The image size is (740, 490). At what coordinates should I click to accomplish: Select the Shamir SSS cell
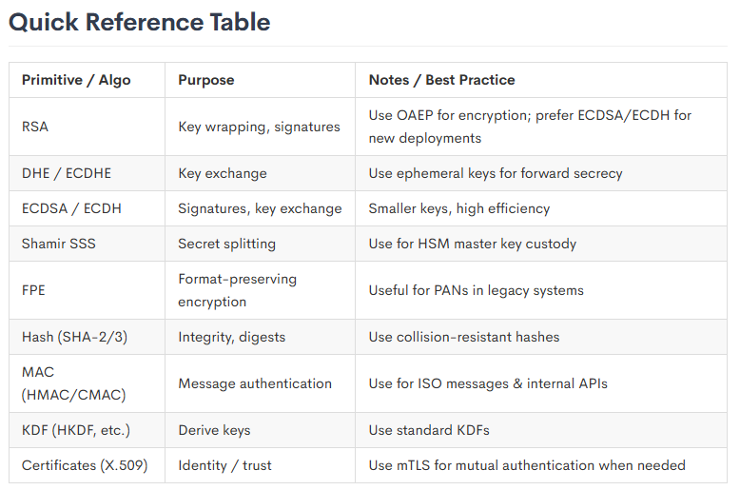pyautogui.click(x=59, y=244)
